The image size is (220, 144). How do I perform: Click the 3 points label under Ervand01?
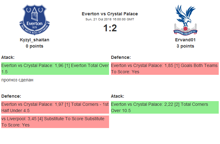(x=185, y=46)
